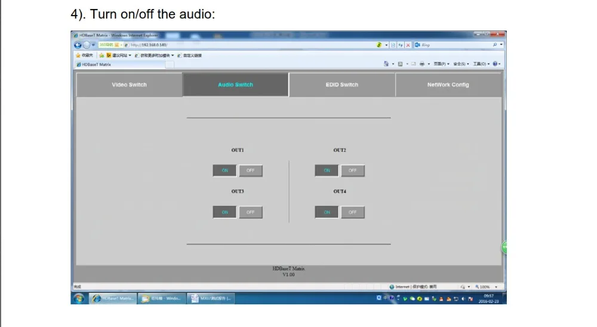
Task: Click the browser Forward arrow button
Action: click(x=87, y=45)
